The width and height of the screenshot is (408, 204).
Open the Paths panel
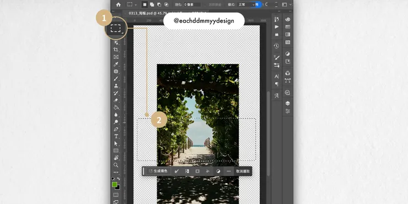click(x=287, y=80)
